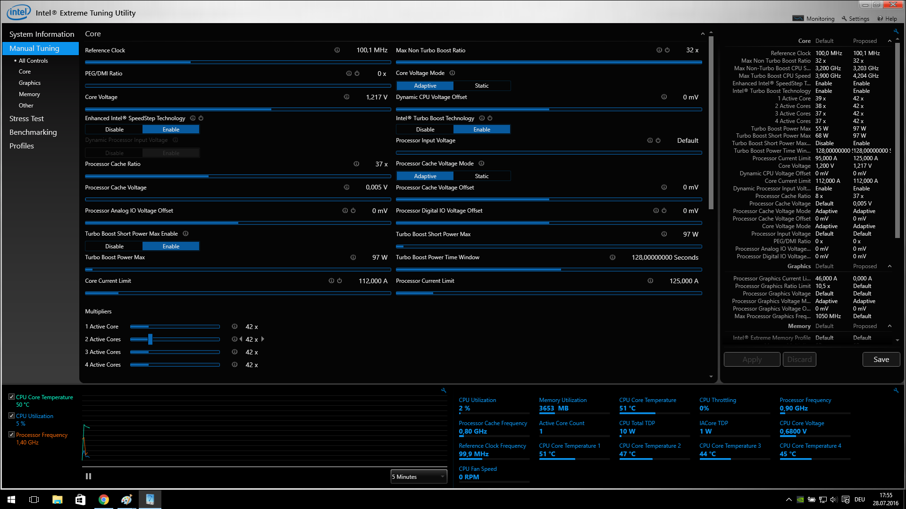Select Adaptive for Core Voltage Mode
Screen dimensions: 906x509
pyautogui.click(x=425, y=86)
